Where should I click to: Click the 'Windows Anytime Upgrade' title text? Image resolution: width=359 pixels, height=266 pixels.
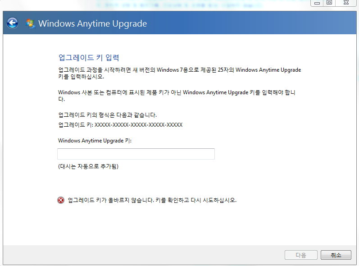pyautogui.click(x=92, y=23)
